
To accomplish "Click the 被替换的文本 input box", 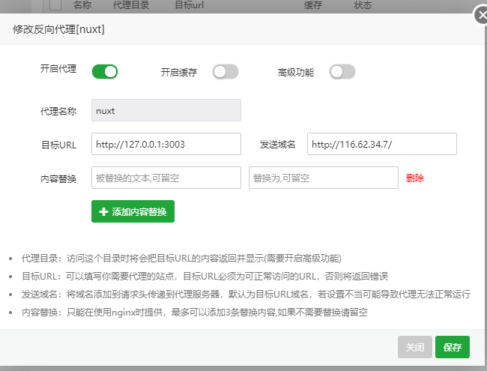I will click(166, 178).
